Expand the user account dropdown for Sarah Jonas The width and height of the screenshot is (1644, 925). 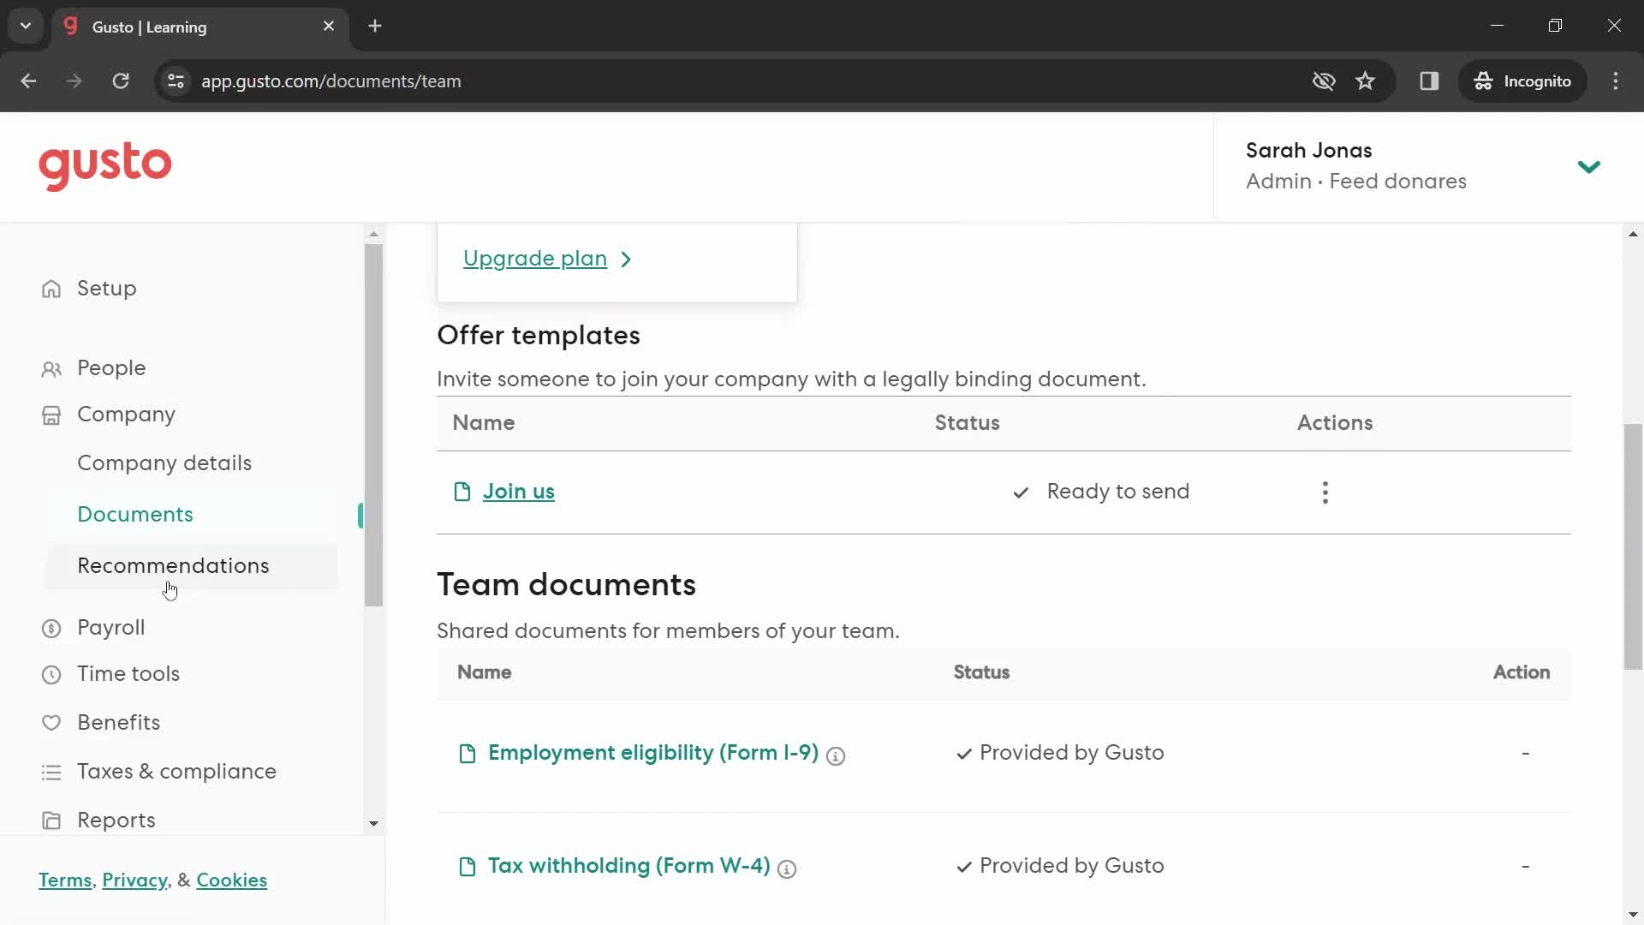tap(1592, 166)
